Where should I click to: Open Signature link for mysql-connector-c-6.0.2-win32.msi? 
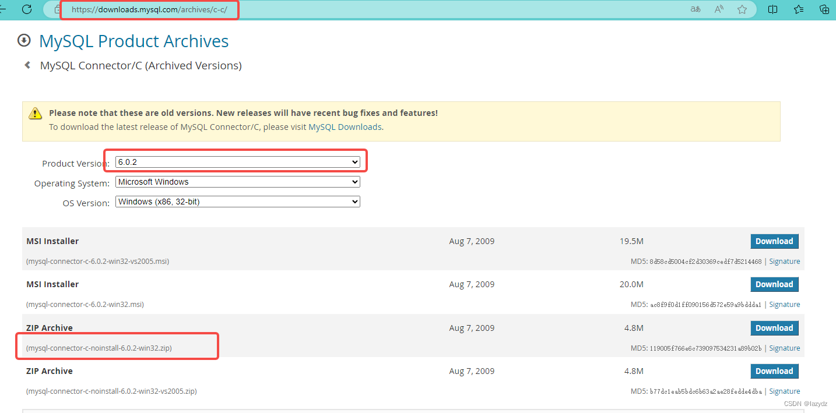pyautogui.click(x=784, y=304)
